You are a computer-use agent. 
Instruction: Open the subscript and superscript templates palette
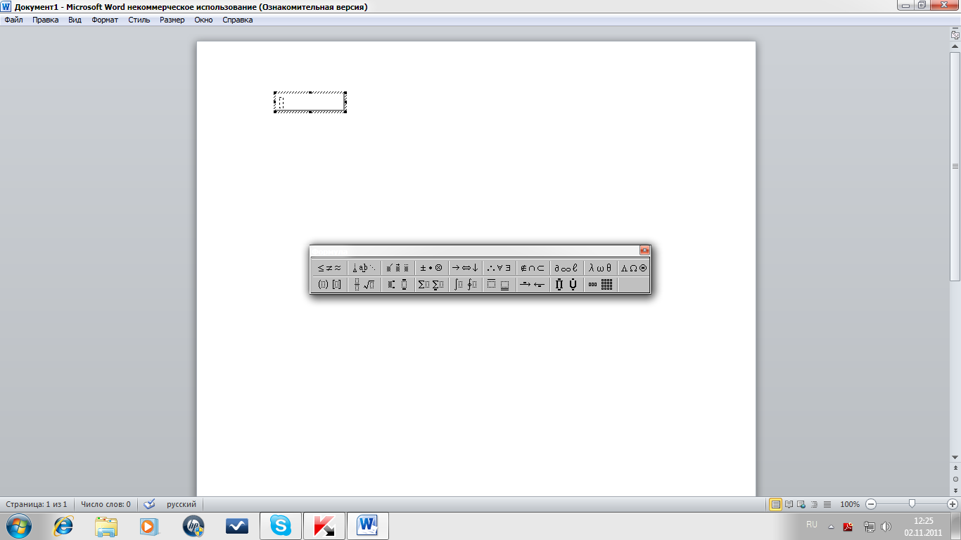click(397, 285)
